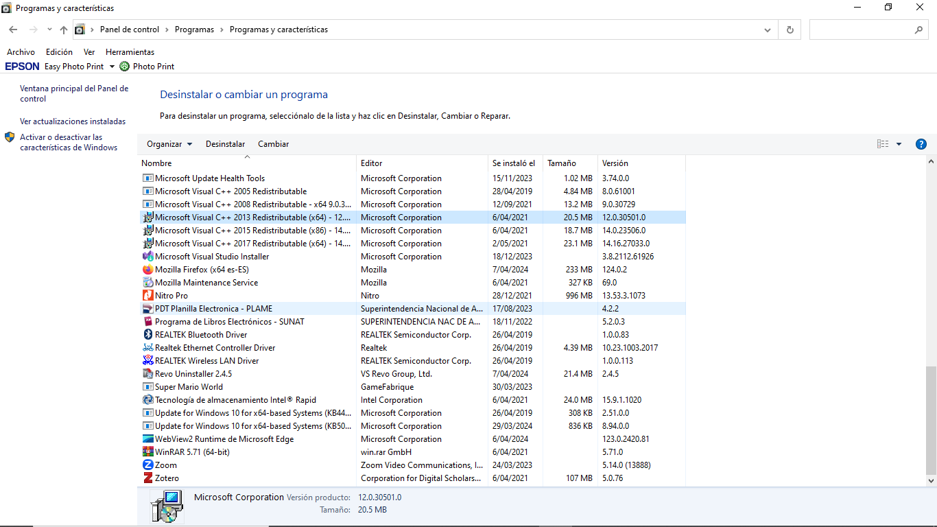Click the Nitro Pro icon
Viewport: 937px width, 527px height.
pyautogui.click(x=147, y=296)
